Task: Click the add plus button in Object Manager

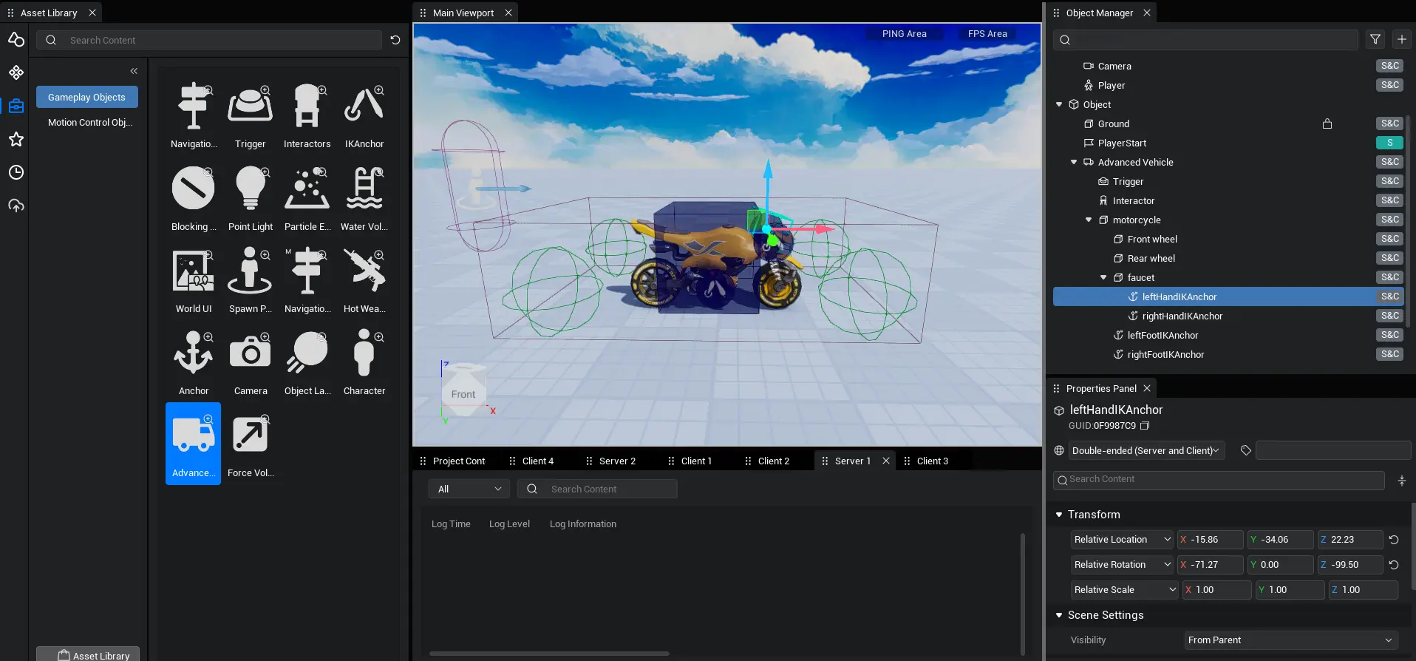Action: pos(1402,39)
